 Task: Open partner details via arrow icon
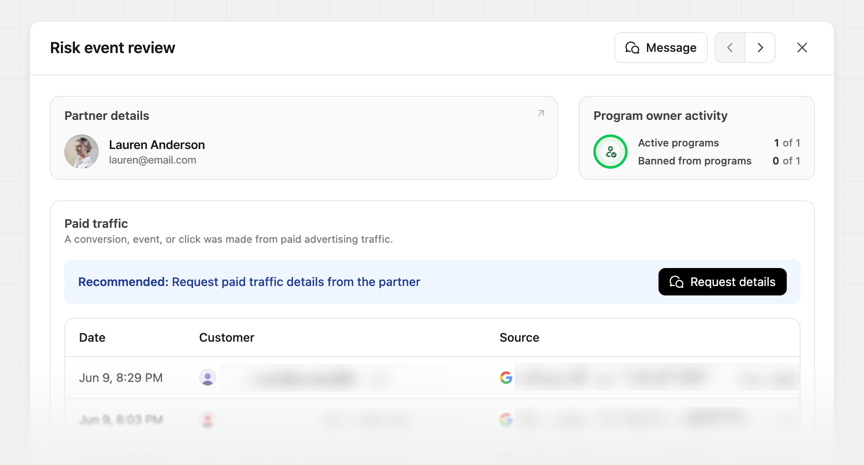[541, 113]
